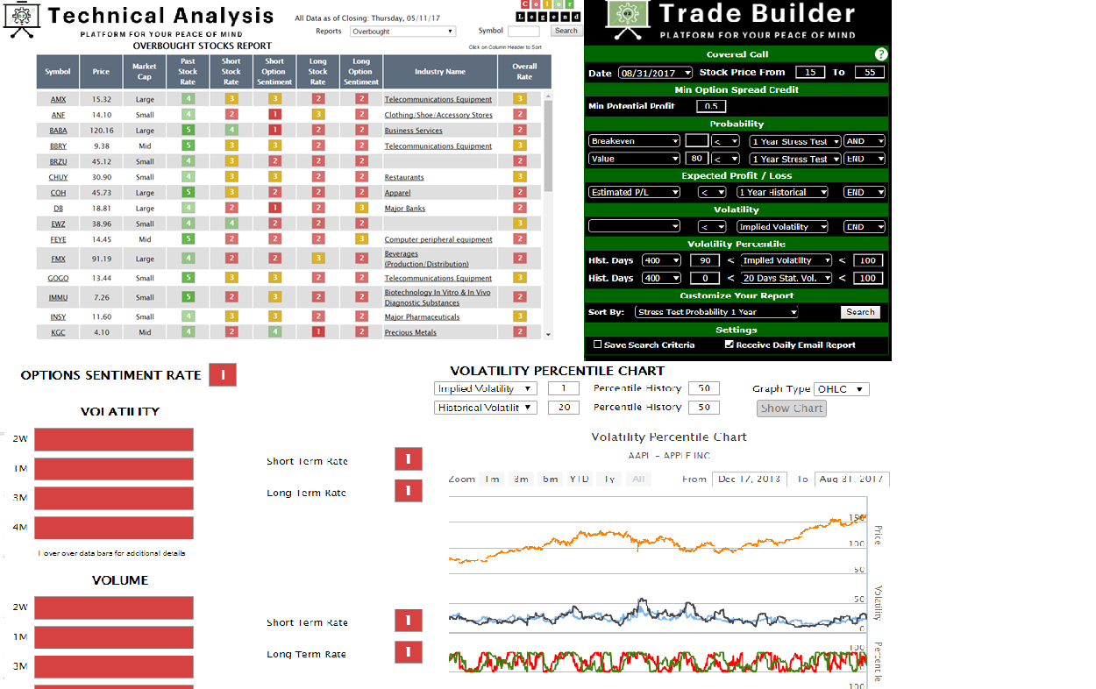Open the covered call Date dropdown
This screenshot has width=1096, height=689.
point(655,73)
